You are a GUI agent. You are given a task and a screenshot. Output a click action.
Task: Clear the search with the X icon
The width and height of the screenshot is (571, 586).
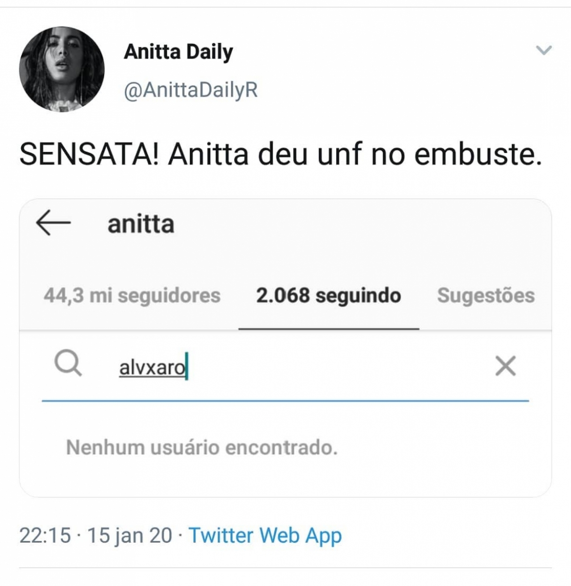click(505, 366)
